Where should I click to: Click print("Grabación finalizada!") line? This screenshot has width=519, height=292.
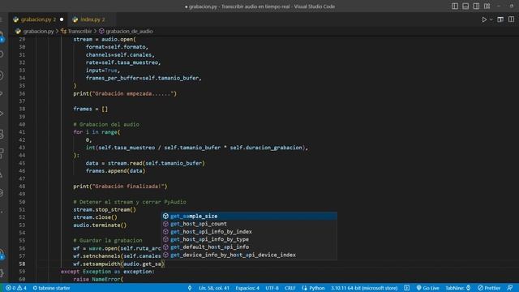(x=120, y=187)
